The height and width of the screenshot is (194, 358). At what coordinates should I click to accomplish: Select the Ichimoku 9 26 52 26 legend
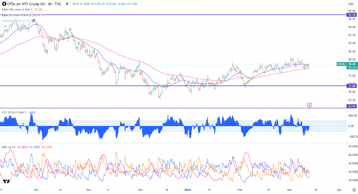(16, 21)
